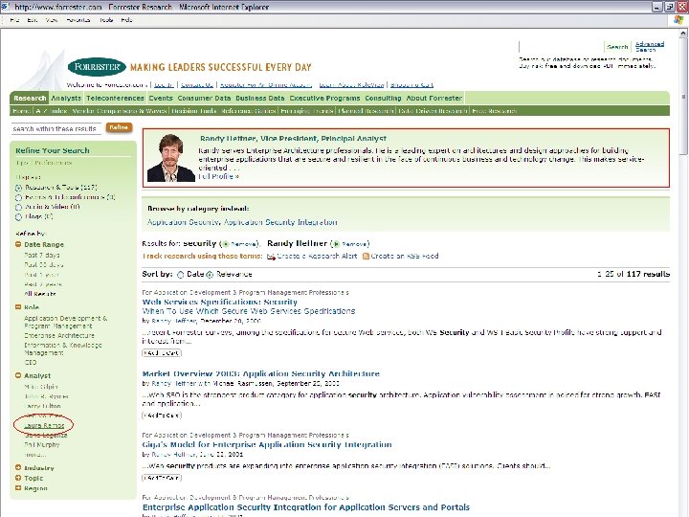Click the remove icon next to security
Viewport: 689px width, 517px height.
tap(226, 244)
